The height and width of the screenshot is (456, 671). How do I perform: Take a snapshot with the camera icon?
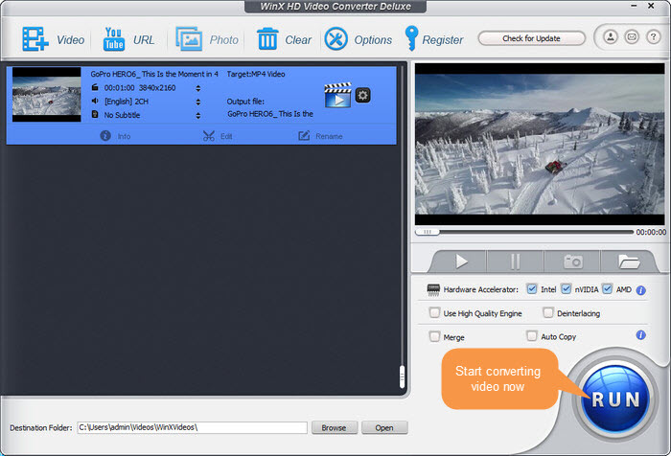[x=573, y=261]
